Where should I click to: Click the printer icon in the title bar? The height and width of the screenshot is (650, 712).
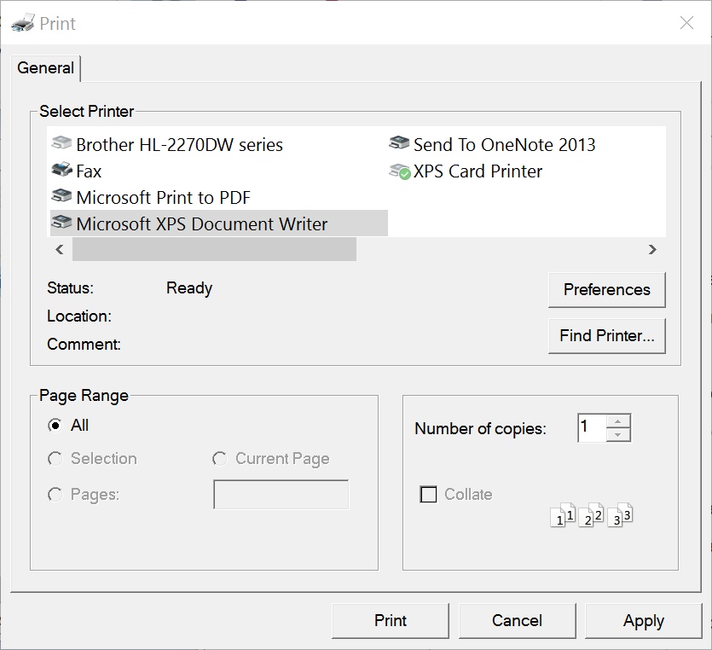(x=23, y=23)
